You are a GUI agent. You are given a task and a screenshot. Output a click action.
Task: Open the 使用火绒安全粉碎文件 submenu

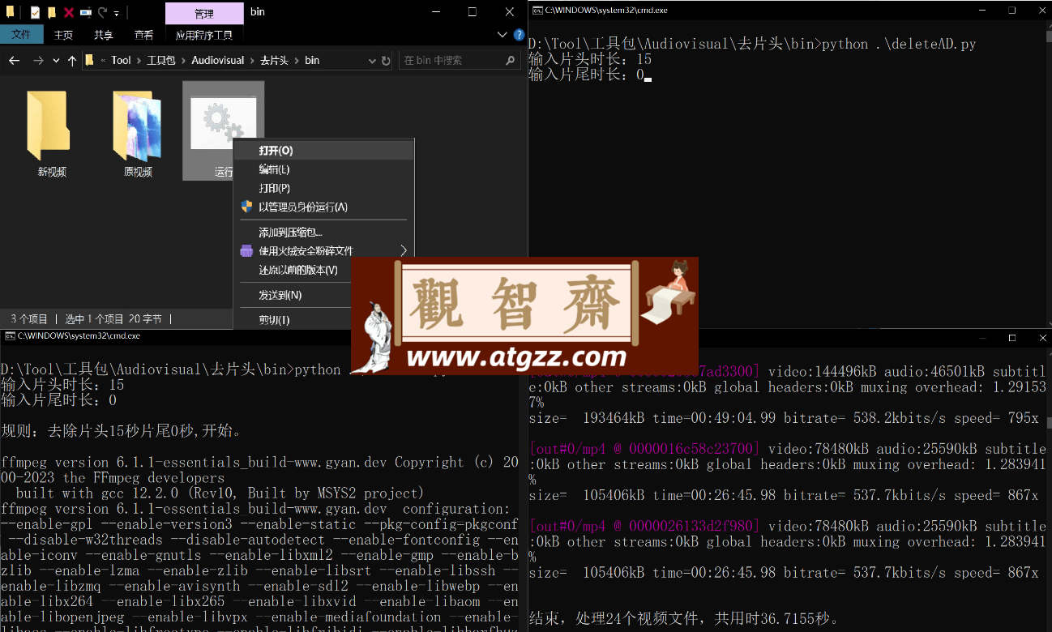tap(323, 251)
